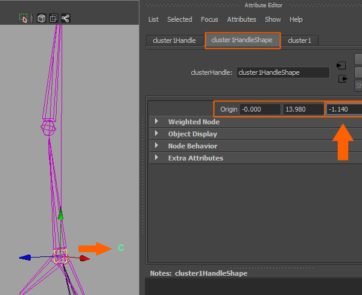Open the List menu in Attribute Editor
The height and width of the screenshot is (295, 362).
[153, 19]
